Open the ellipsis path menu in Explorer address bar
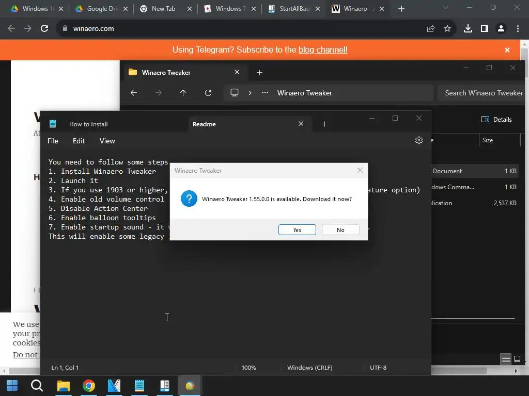529x396 pixels. click(265, 93)
